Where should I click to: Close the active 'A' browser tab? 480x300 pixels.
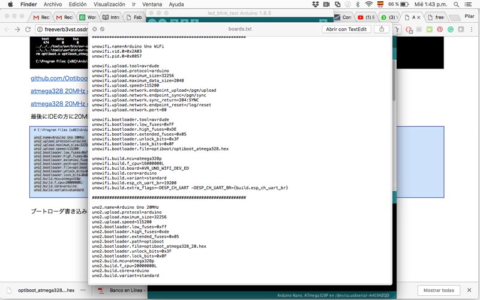point(418,17)
